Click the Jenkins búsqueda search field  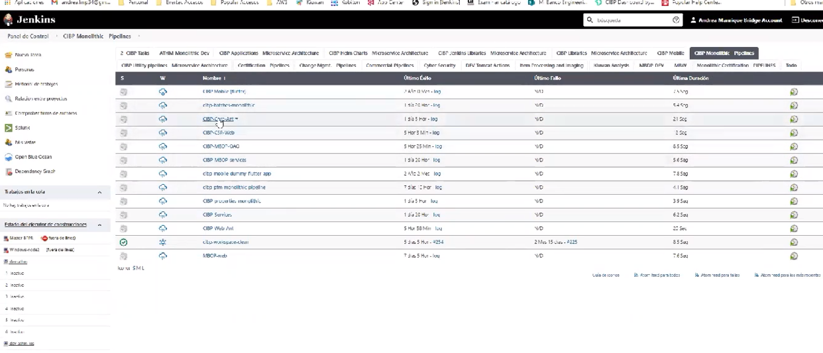point(633,20)
